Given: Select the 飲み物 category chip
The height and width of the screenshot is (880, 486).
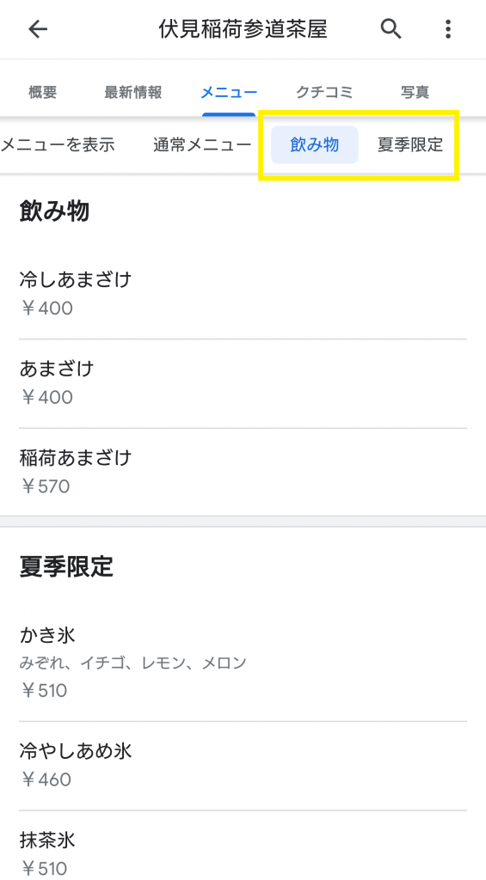Looking at the screenshot, I should (x=315, y=144).
